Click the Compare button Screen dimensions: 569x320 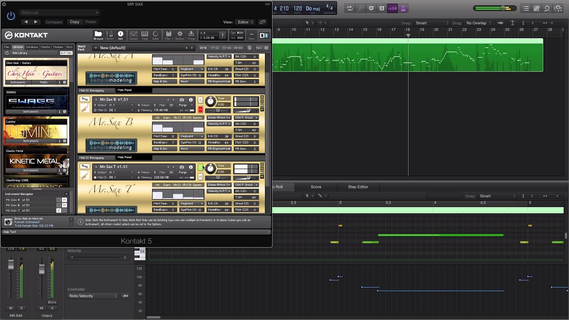pyautogui.click(x=54, y=22)
